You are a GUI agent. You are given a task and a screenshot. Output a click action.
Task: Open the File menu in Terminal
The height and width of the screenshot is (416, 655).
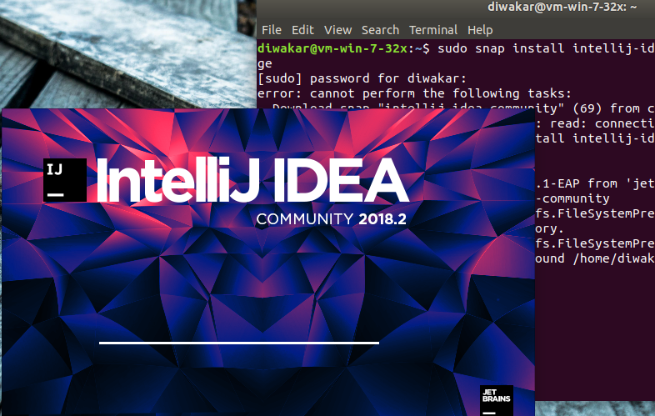[271, 30]
